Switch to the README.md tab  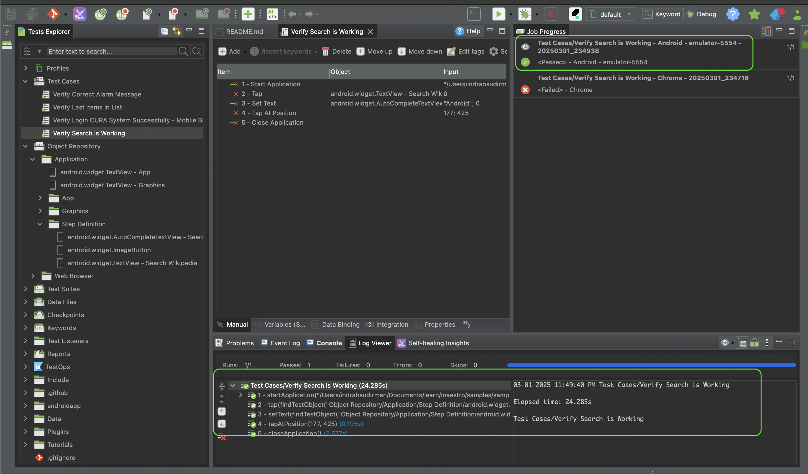(244, 32)
